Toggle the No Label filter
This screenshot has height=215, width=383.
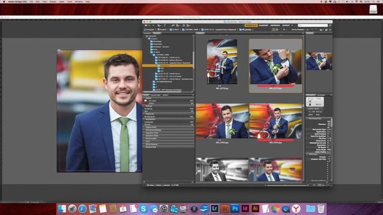[x=169, y=101]
